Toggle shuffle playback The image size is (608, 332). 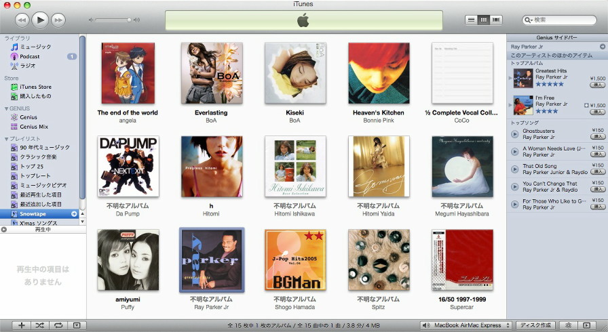click(x=40, y=325)
